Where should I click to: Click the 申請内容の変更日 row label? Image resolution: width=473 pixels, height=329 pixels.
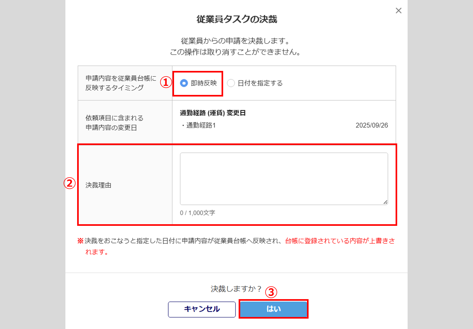[111, 127]
